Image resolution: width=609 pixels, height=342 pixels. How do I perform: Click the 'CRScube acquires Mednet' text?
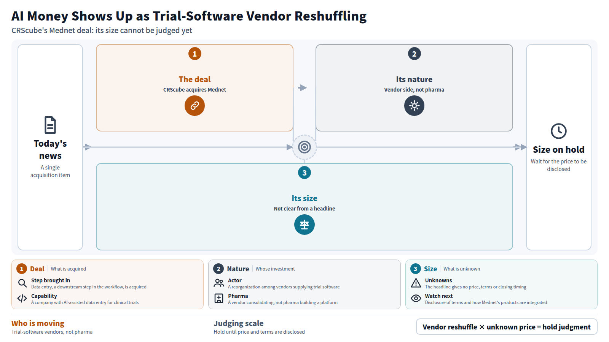point(194,90)
